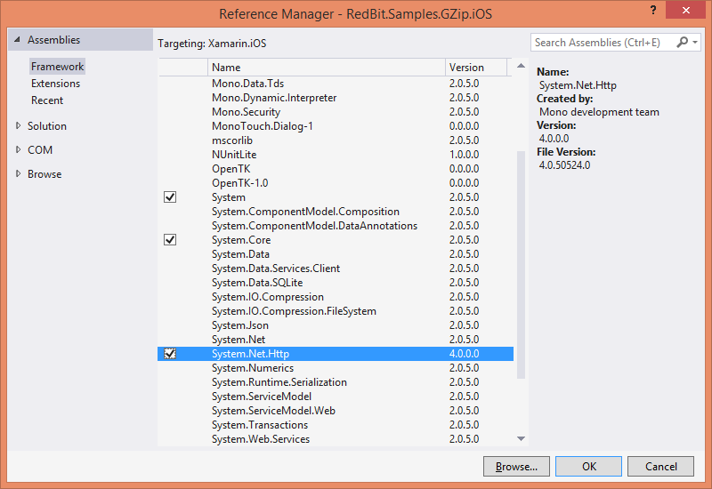Click the 1.0.0.0 version of NUnitLite
The width and height of the screenshot is (712, 489).
click(x=464, y=155)
